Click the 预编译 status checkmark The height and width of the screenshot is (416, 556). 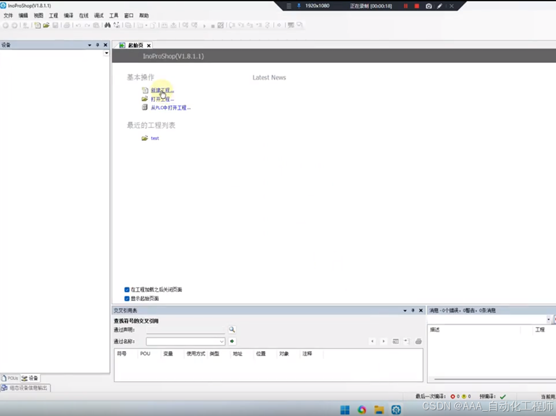coord(503,397)
